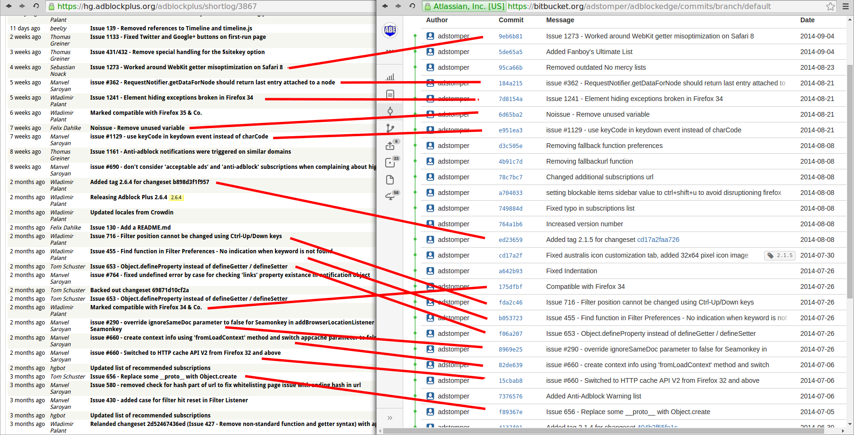Click the Message column header

click(560, 20)
